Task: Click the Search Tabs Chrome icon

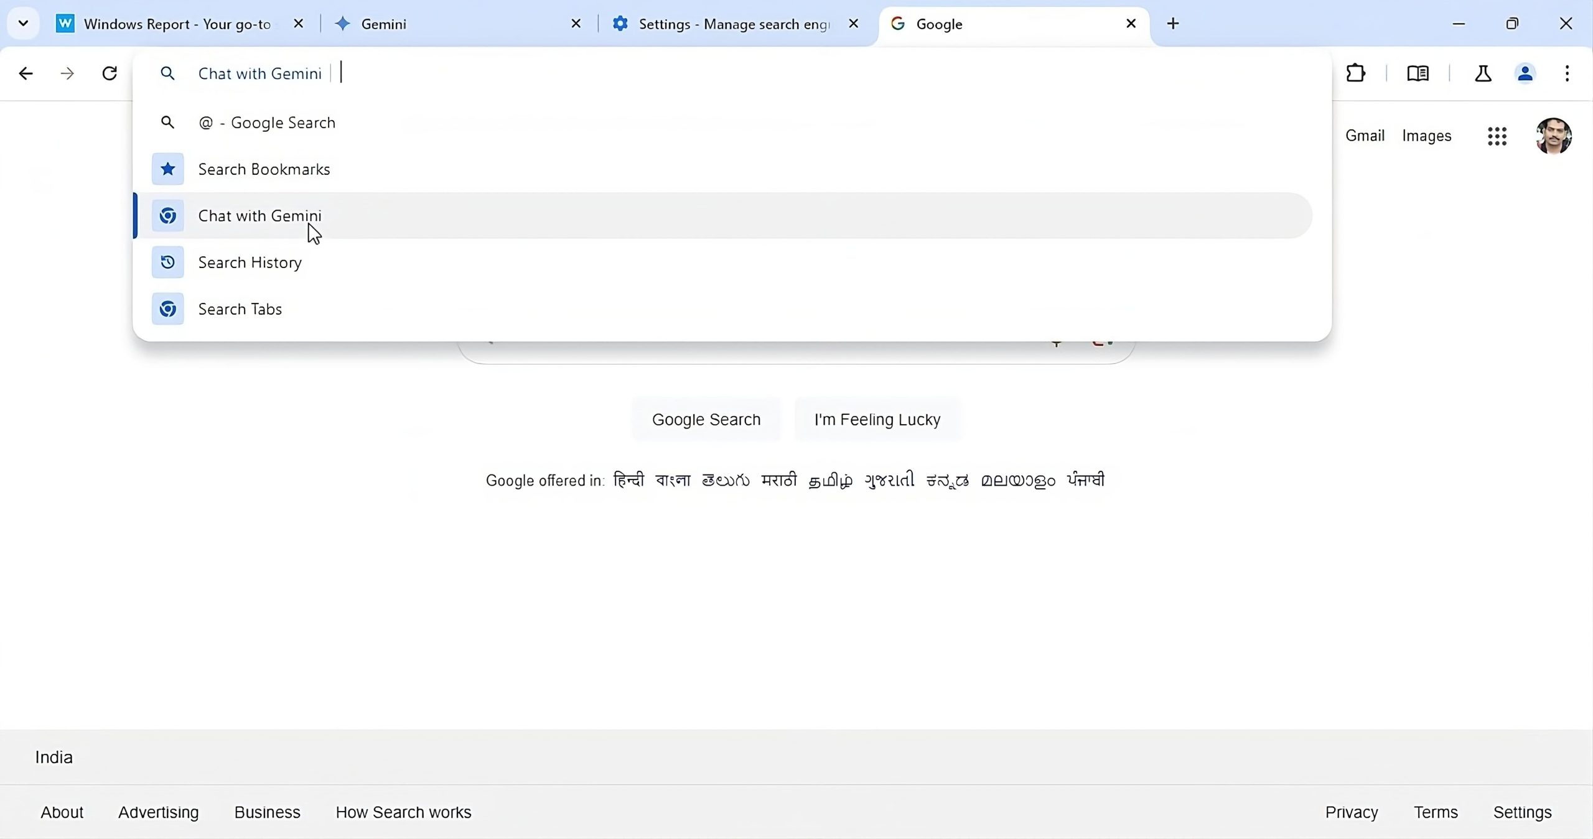Action: click(167, 309)
